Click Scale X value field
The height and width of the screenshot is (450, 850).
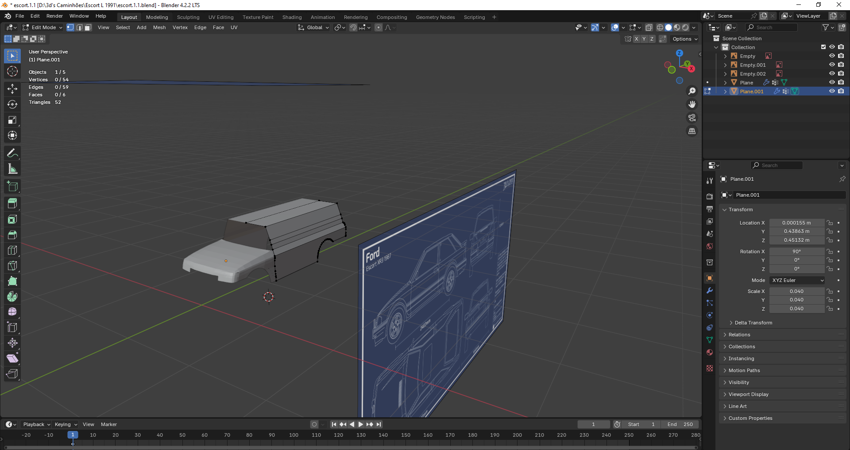796,291
